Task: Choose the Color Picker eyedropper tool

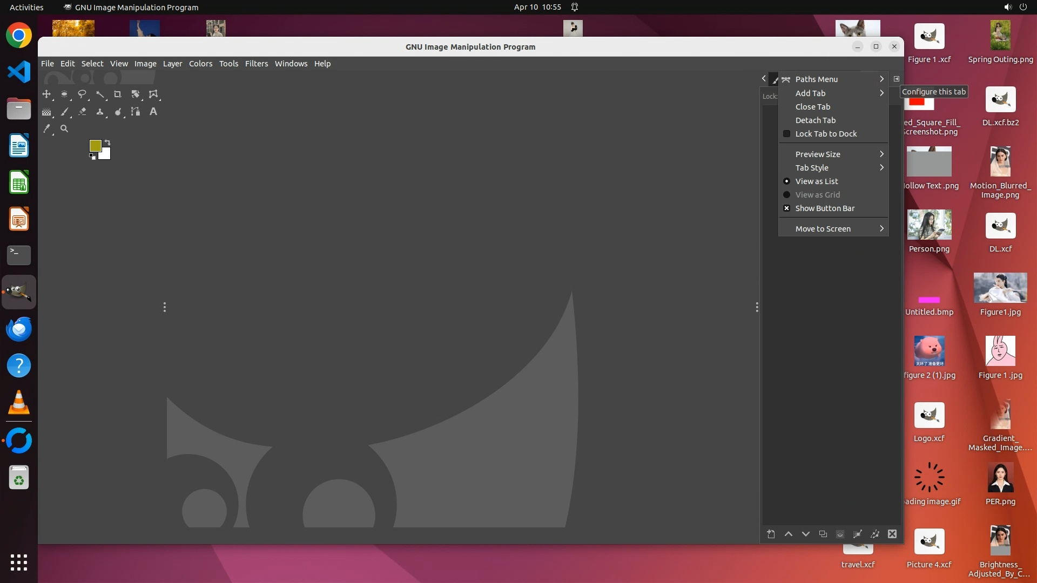Action: [47, 129]
